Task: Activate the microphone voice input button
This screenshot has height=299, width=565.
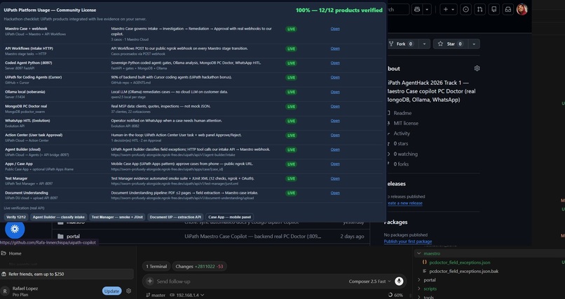Action: (x=399, y=281)
